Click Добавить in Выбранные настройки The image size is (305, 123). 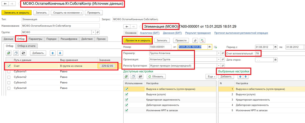(226, 77)
